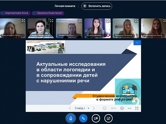Fit slide to width

pos(130,108)
